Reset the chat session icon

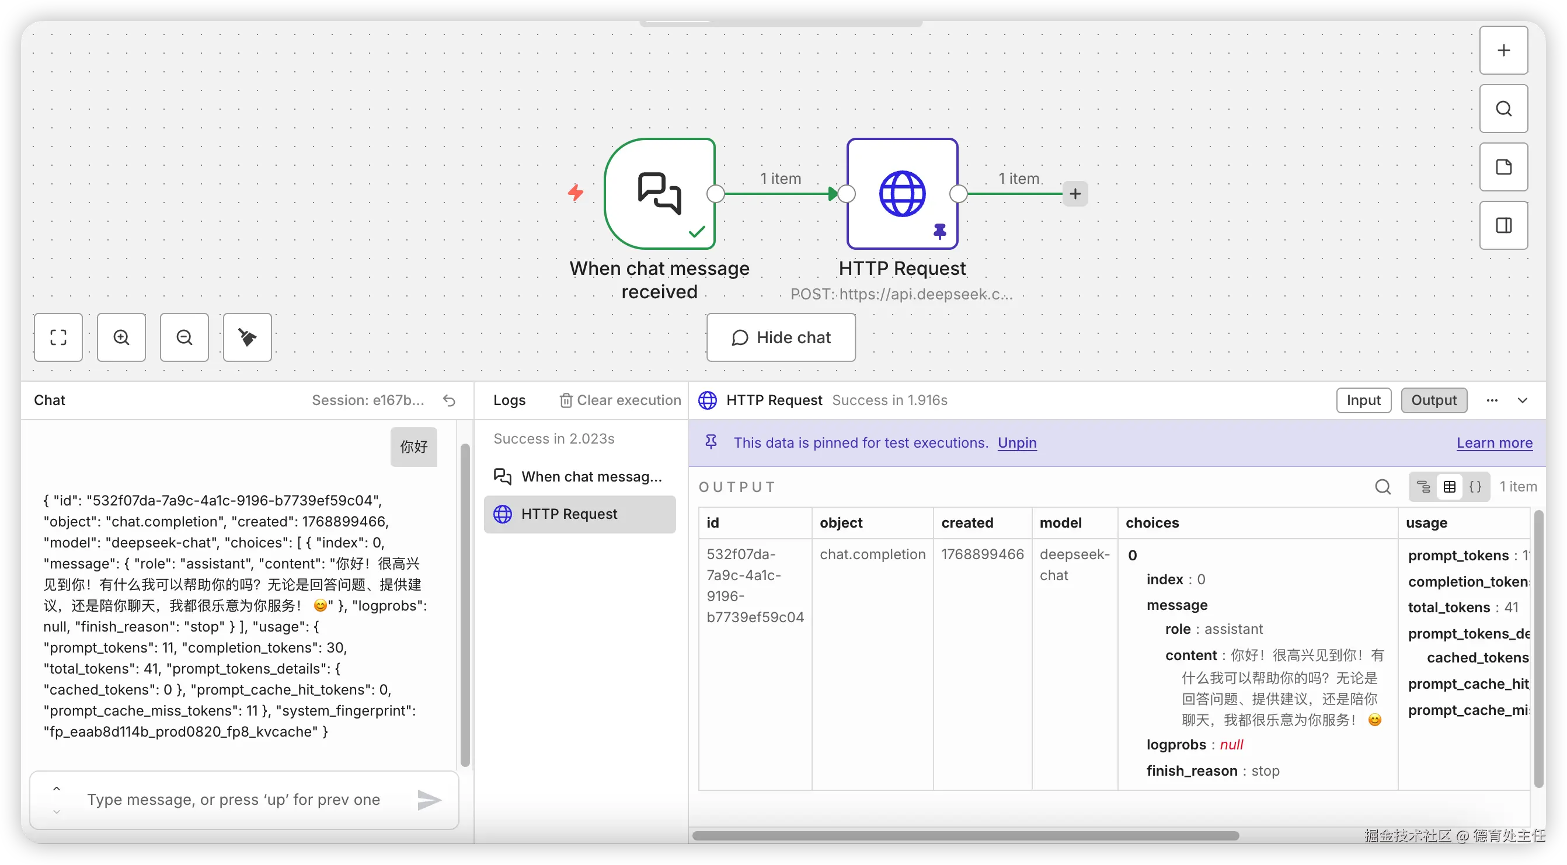point(449,400)
